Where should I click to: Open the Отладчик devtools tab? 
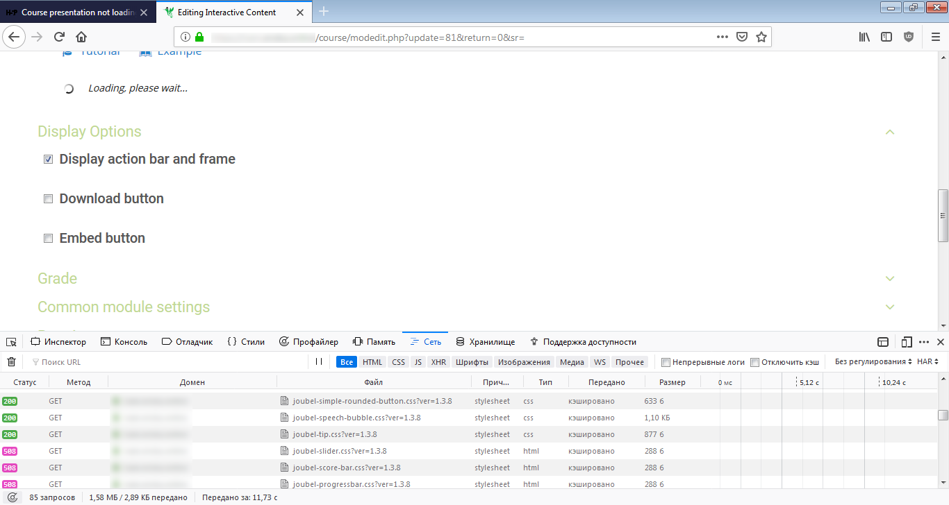point(187,342)
